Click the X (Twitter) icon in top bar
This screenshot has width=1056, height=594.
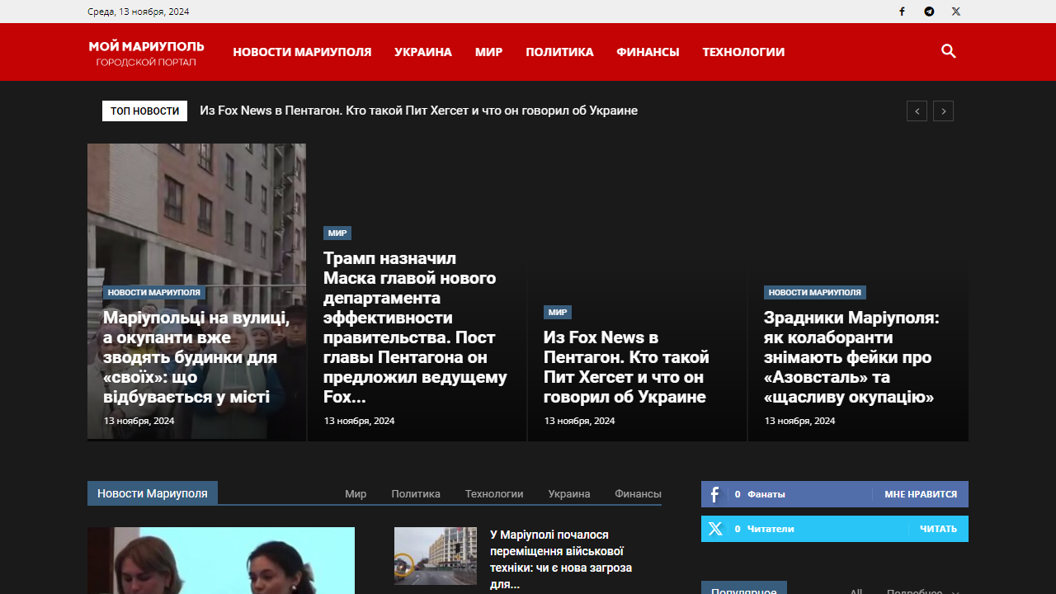[955, 12]
